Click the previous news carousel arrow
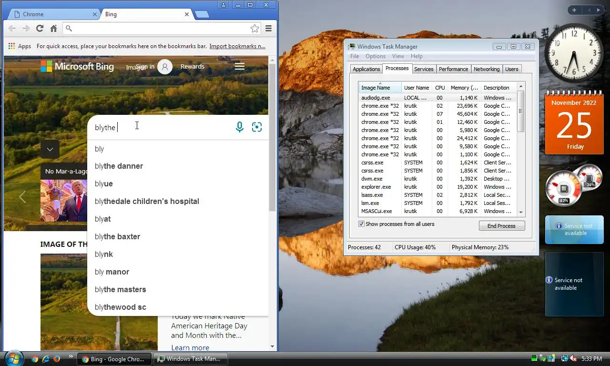The width and height of the screenshot is (610, 366). (22, 197)
